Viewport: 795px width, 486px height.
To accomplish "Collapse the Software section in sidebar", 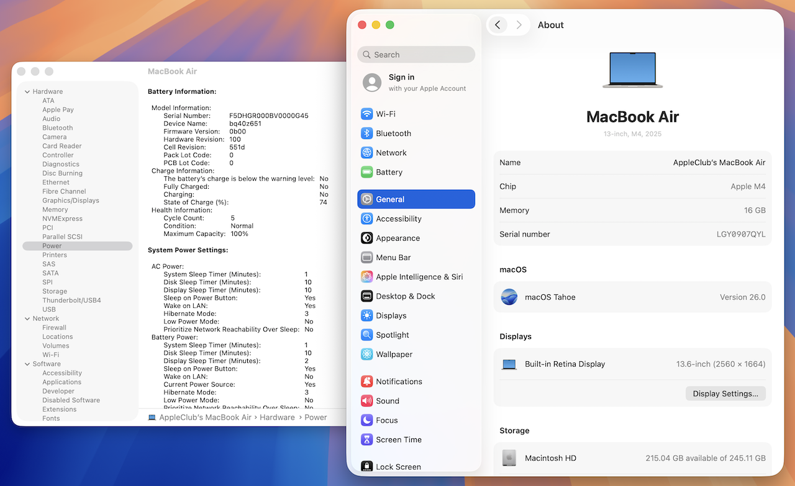I will point(27,364).
